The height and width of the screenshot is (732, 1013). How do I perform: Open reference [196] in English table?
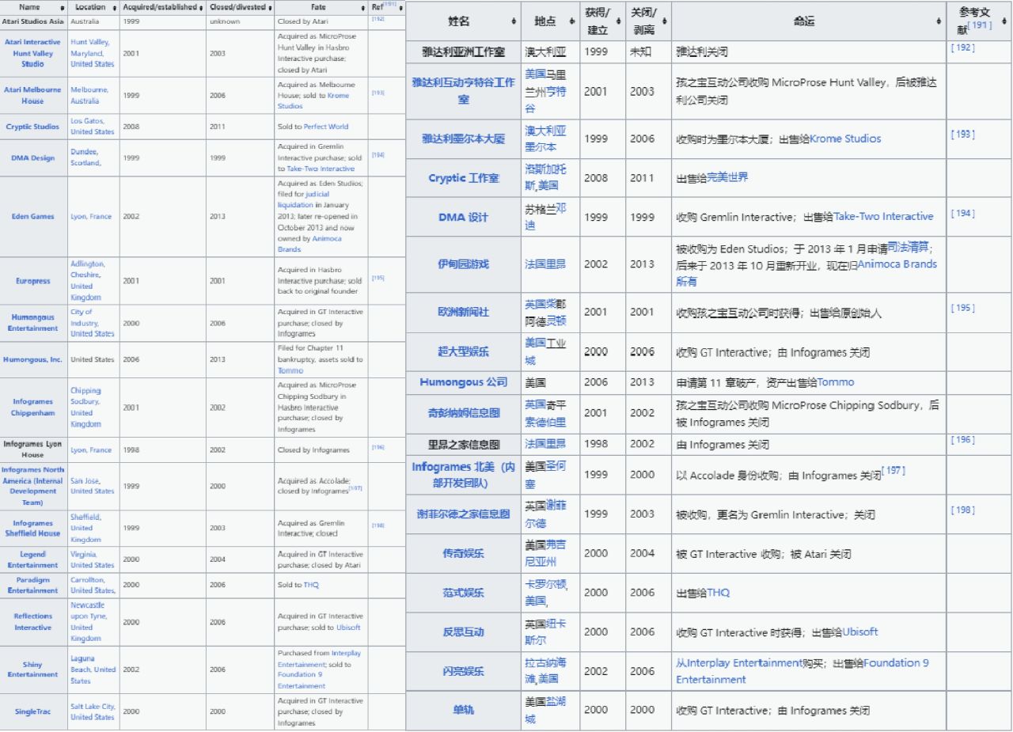point(378,447)
